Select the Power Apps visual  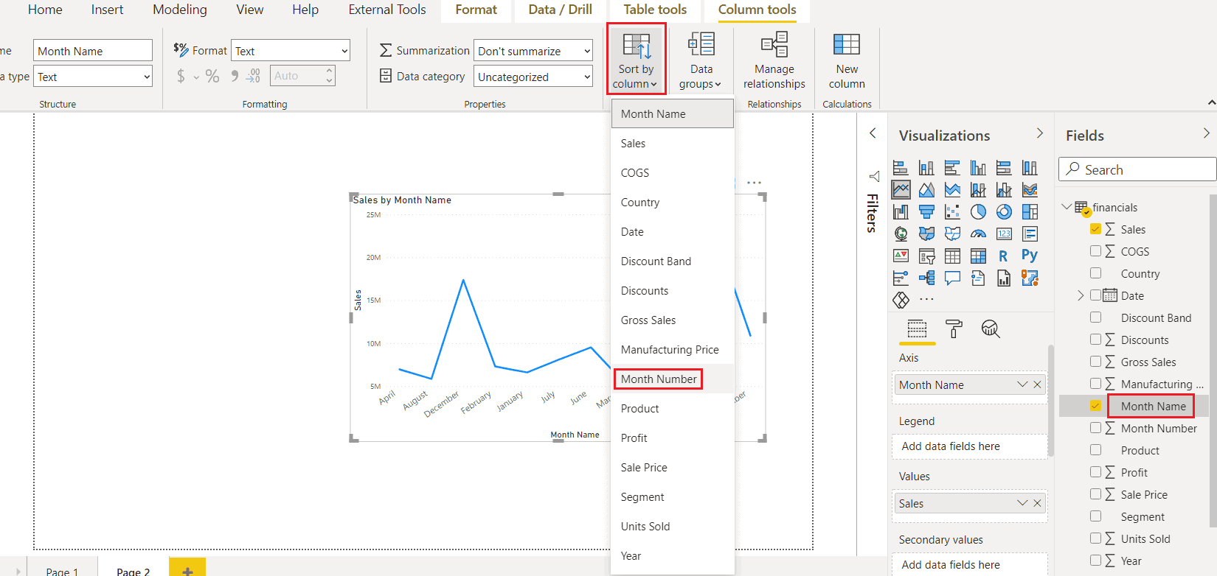click(901, 301)
